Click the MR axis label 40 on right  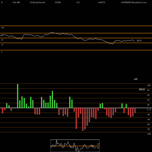click(x=148, y=100)
